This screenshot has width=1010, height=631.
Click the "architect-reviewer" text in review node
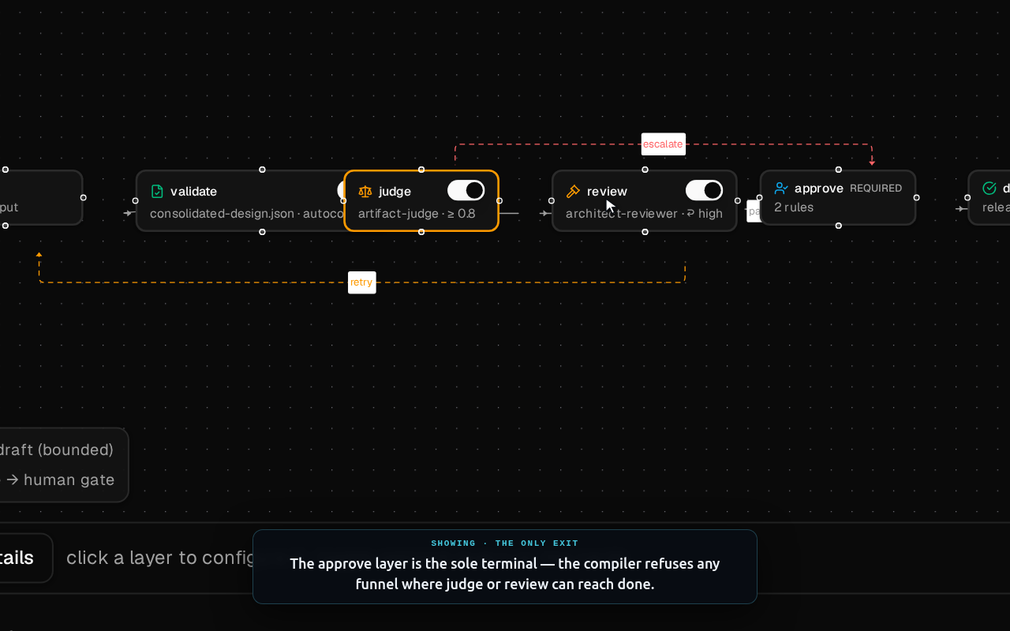[x=622, y=214]
